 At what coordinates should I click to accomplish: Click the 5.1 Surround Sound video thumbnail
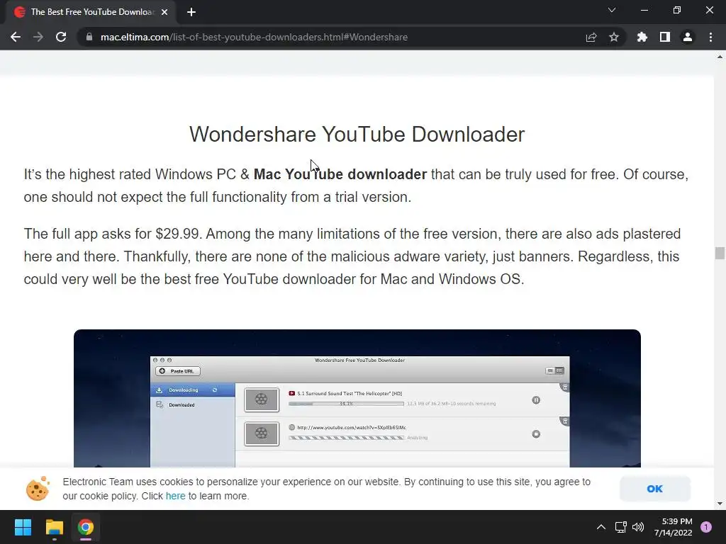(x=262, y=399)
